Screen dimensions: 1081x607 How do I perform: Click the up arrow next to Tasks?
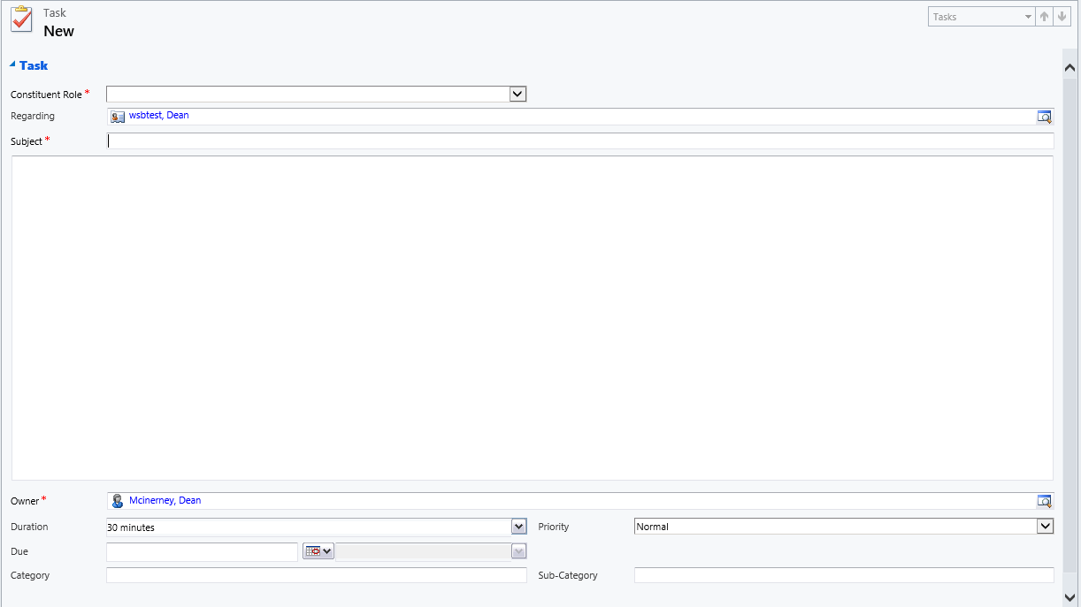1045,17
